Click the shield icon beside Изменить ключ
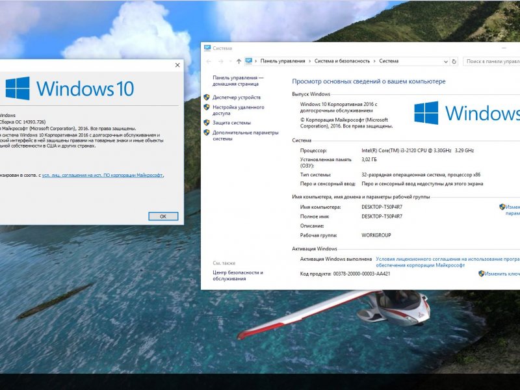 pyautogui.click(x=482, y=274)
